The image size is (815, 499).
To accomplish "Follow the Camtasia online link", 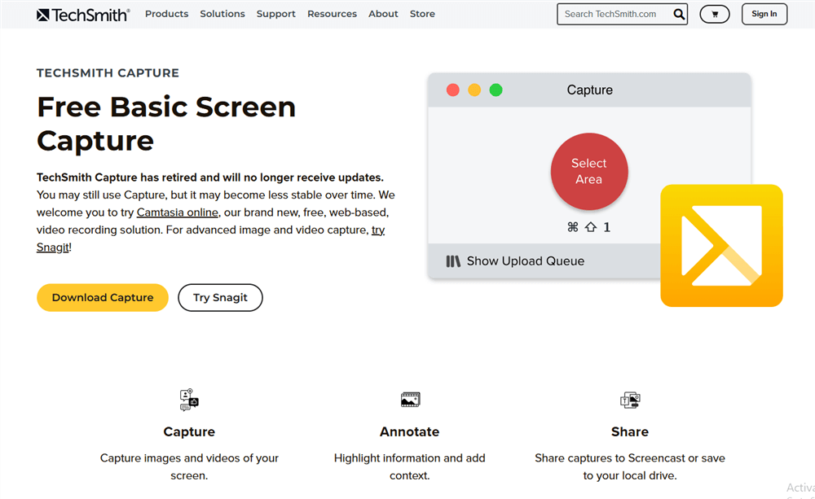I will coord(177,212).
